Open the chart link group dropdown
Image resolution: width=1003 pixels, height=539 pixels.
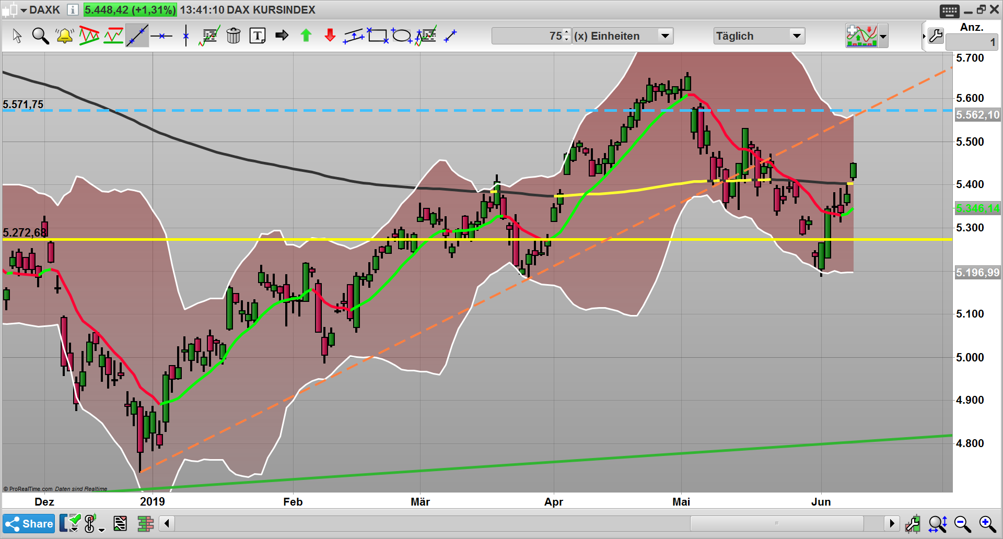click(94, 524)
